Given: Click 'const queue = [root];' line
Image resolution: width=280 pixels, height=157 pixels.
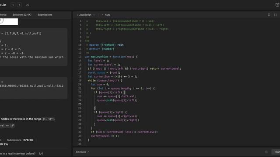Looking at the screenshot, I should [104, 73].
